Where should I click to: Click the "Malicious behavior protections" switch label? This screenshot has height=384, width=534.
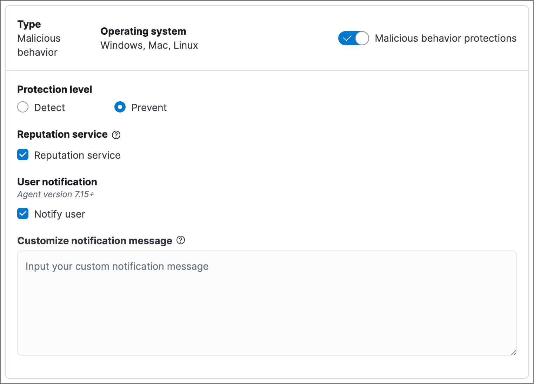(x=446, y=38)
